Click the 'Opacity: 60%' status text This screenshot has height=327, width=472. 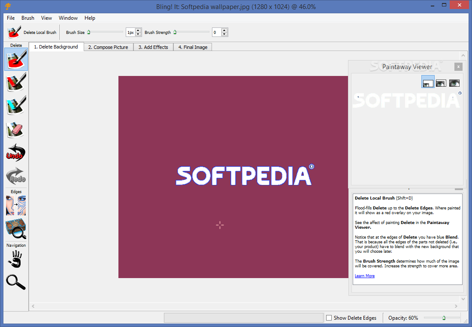point(403,318)
